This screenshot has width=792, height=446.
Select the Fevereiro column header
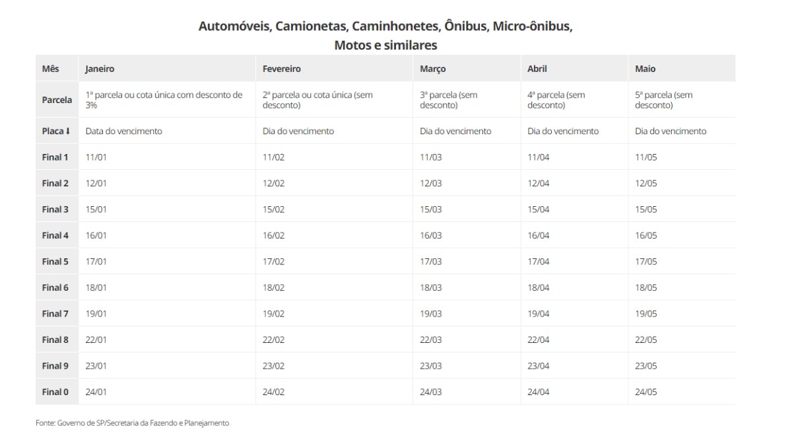tap(281, 69)
